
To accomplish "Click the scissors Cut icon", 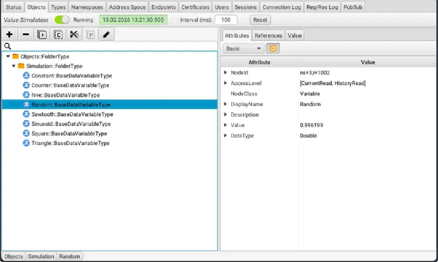I will pyautogui.click(x=74, y=35).
